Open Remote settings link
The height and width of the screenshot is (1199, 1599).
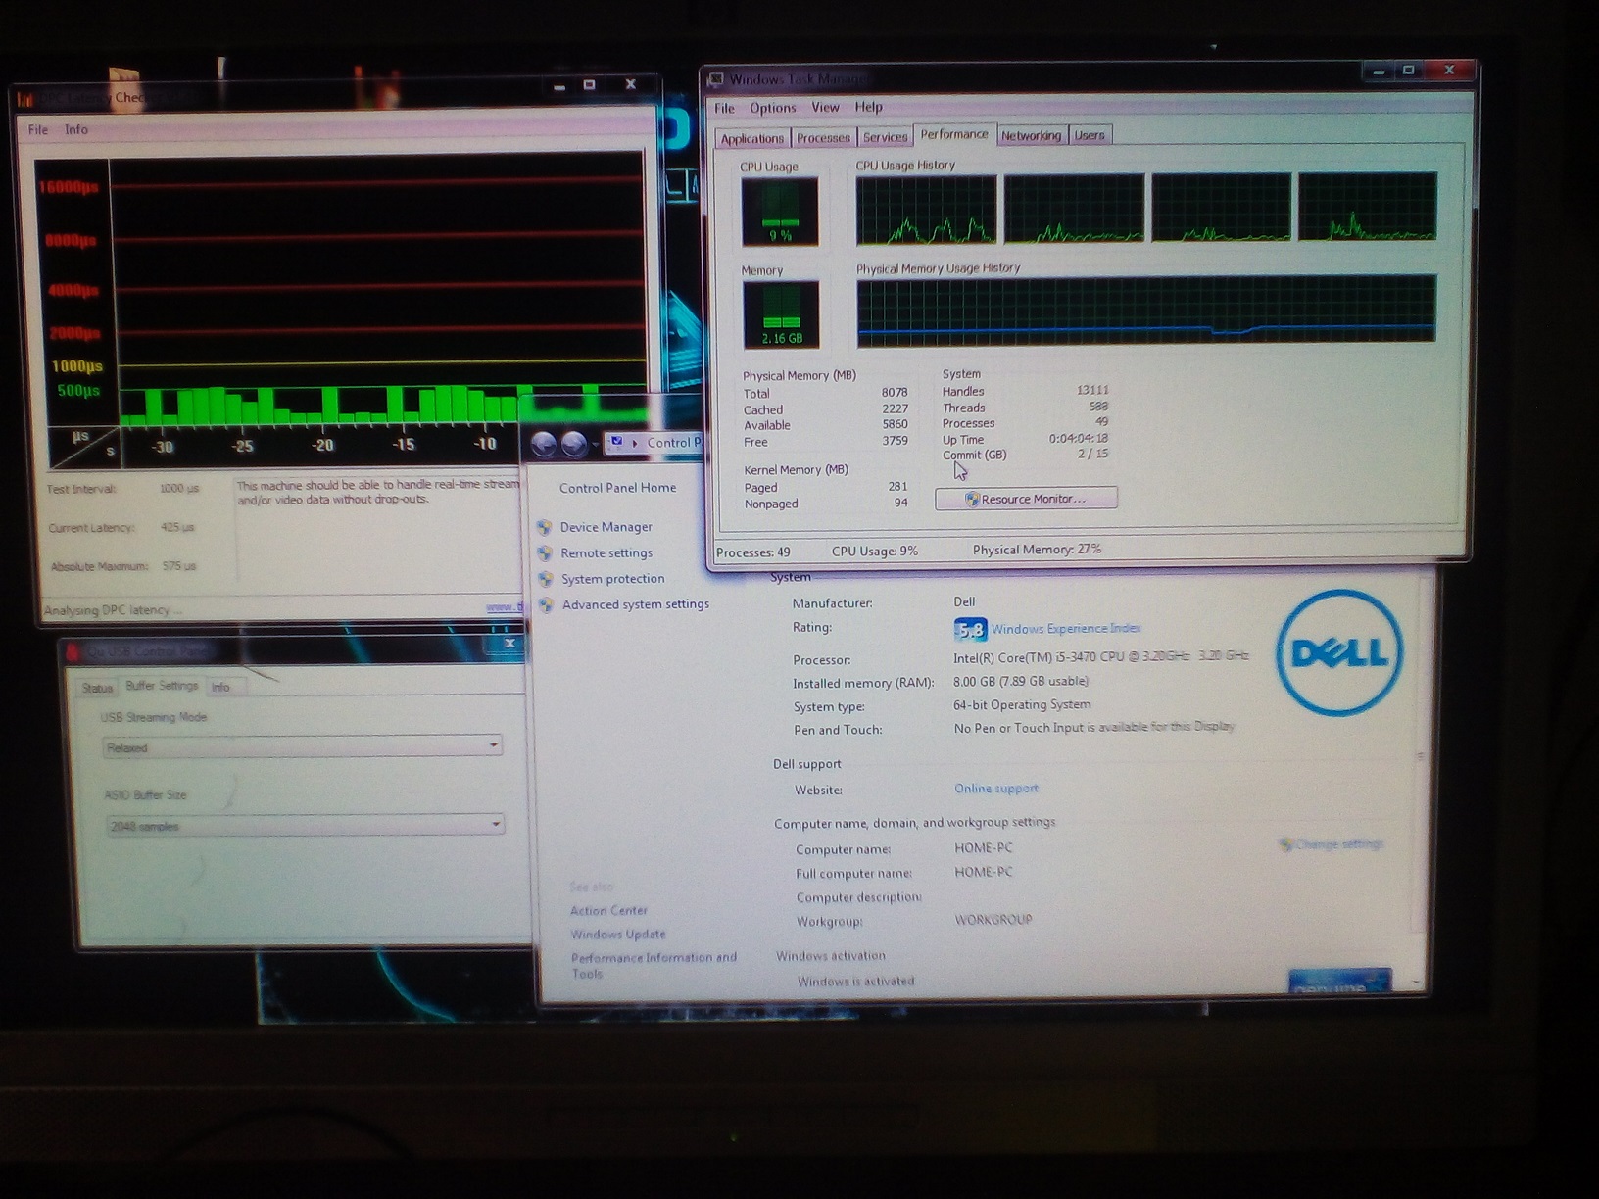point(606,553)
